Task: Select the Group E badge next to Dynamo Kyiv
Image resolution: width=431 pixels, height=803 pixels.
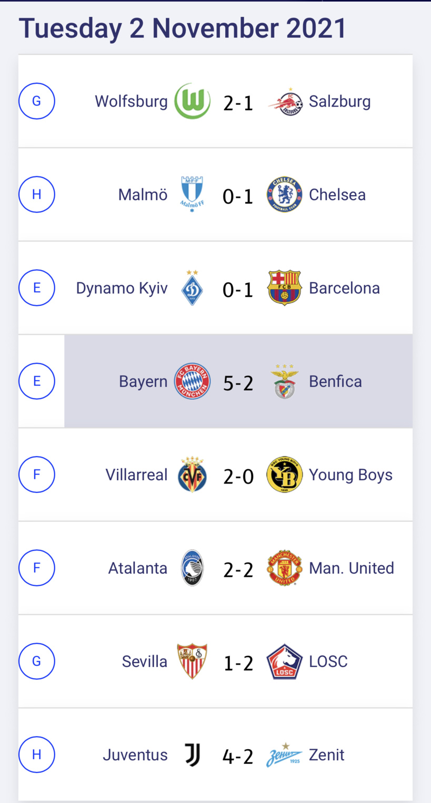Action: pos(36,287)
